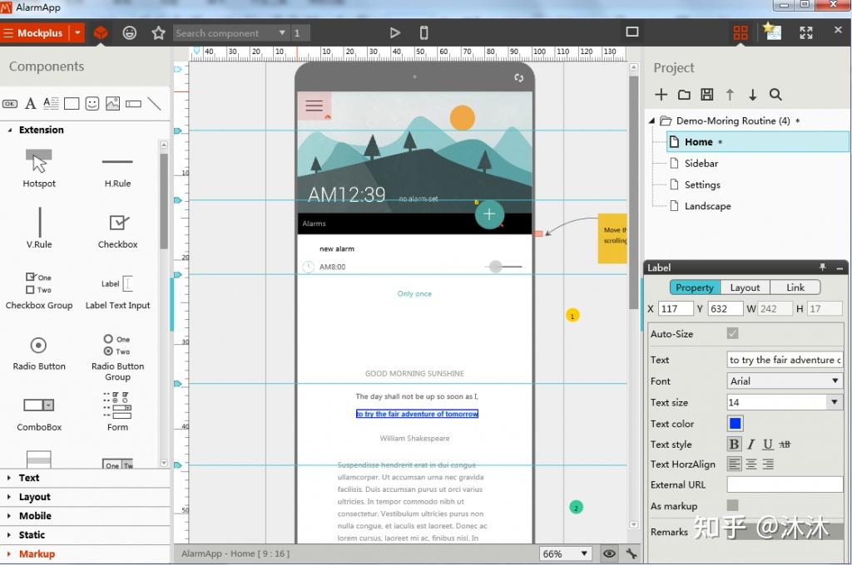This screenshot has height=565, width=852.
Task: Search pages with magnifier icon
Action: [x=775, y=95]
